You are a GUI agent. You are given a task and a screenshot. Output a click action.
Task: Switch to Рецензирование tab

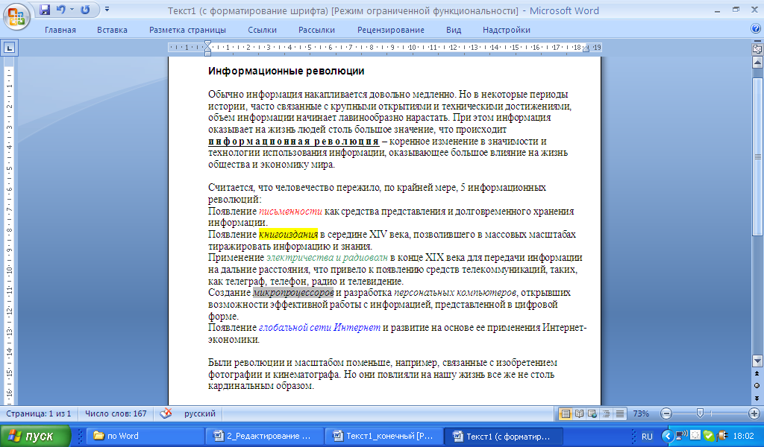coord(391,30)
